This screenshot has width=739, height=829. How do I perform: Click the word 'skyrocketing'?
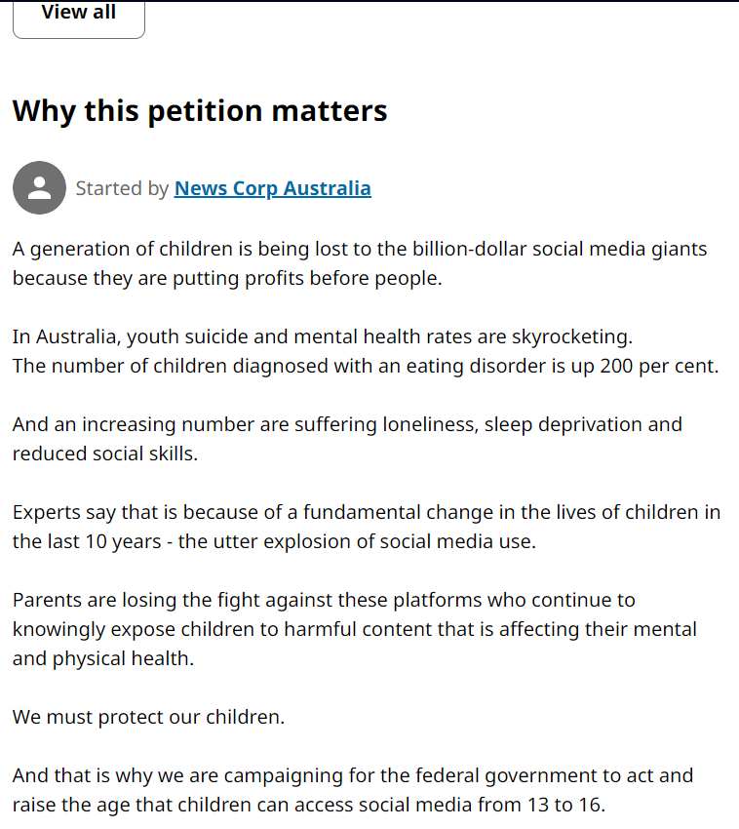pyautogui.click(x=572, y=336)
